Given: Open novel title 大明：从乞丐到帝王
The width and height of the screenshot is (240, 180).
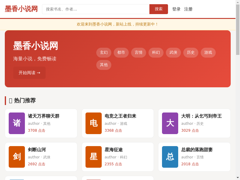Looking at the screenshot, I should pos(201,116).
